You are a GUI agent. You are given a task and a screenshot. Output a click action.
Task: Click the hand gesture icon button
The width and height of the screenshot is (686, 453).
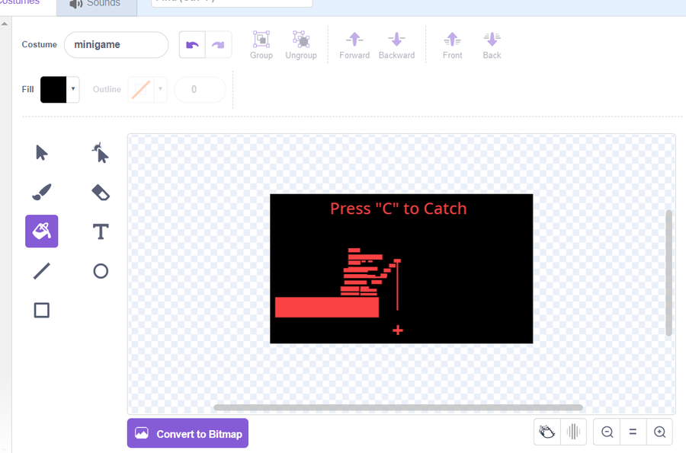547,432
